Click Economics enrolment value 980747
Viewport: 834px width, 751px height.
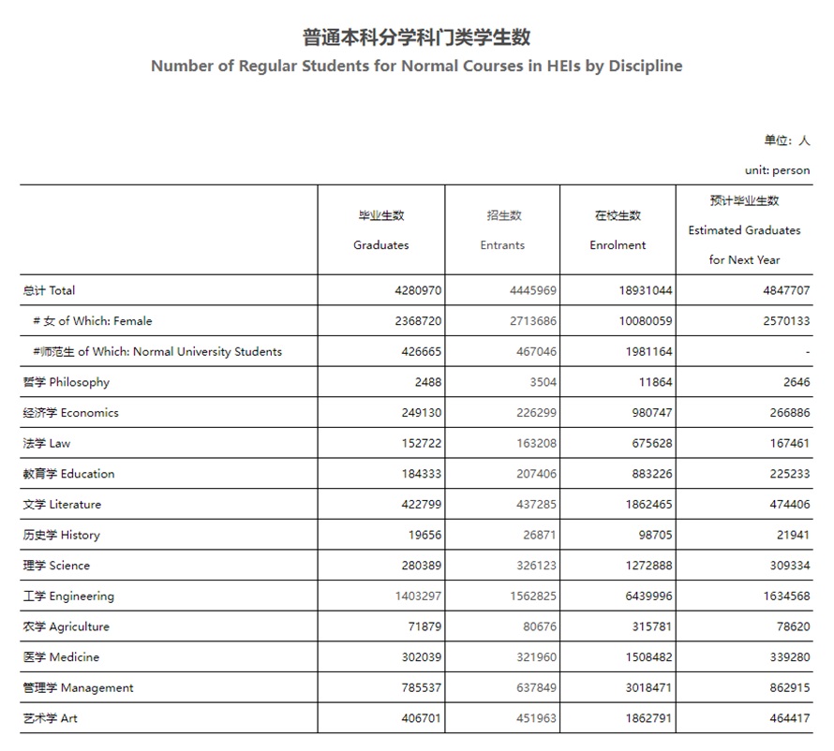click(652, 413)
